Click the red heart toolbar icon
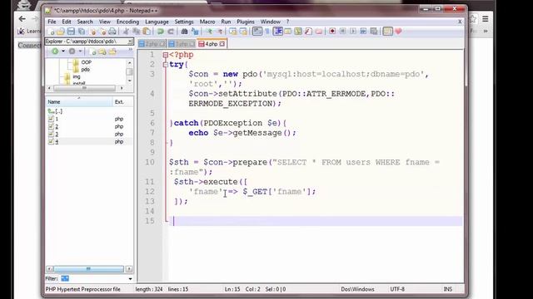The width and height of the screenshot is (533, 299). pos(398,32)
